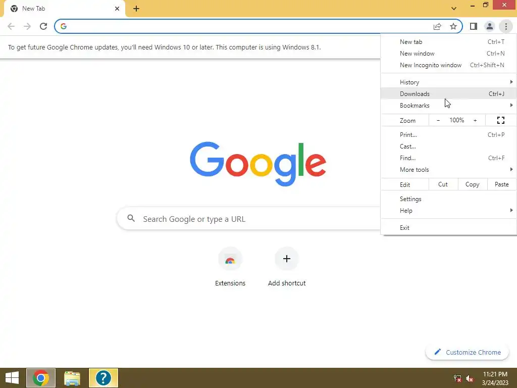Open the side panel icon
This screenshot has height=388, width=517.
tap(474, 26)
